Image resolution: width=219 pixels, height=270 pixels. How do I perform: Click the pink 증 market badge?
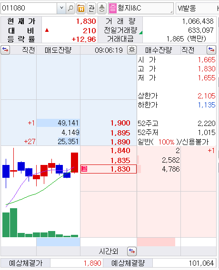[x=113, y=8]
